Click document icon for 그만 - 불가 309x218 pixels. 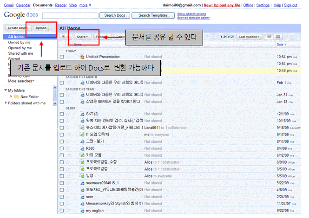coord(82,141)
